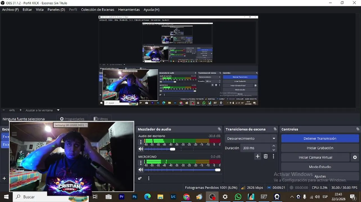Open the preview scaling dropdown arrow
Screen dimensions: 361x202
point(58,110)
